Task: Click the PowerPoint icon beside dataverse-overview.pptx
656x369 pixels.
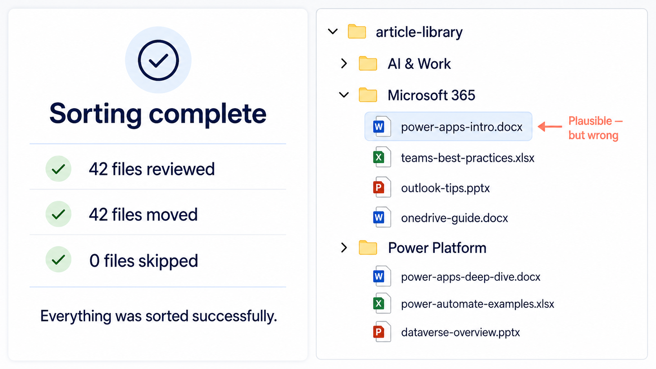Action: (381, 332)
